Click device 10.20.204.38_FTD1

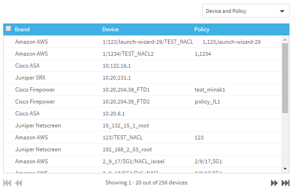(x=126, y=90)
